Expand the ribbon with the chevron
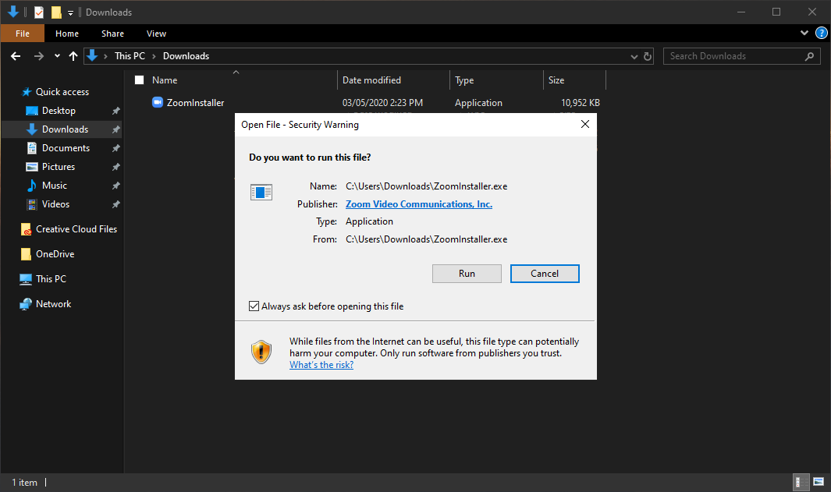The image size is (831, 492). 804,33
